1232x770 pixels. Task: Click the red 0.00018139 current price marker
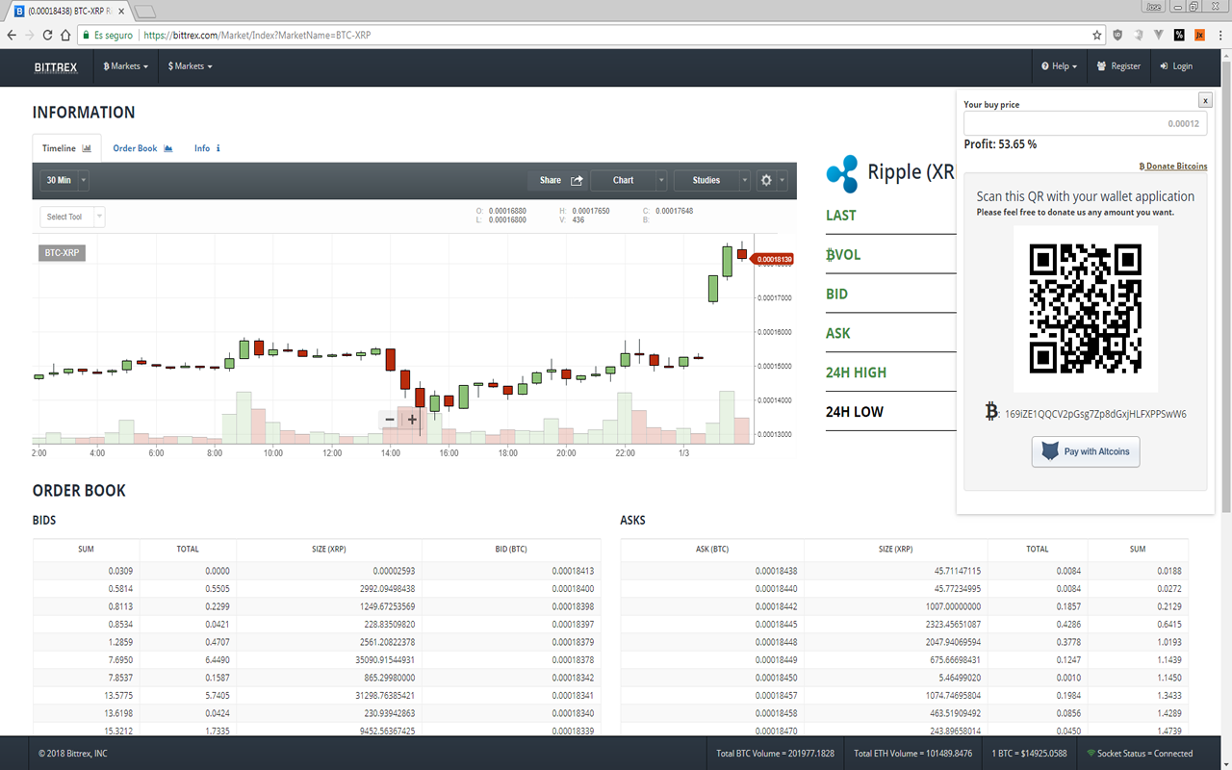pos(772,259)
